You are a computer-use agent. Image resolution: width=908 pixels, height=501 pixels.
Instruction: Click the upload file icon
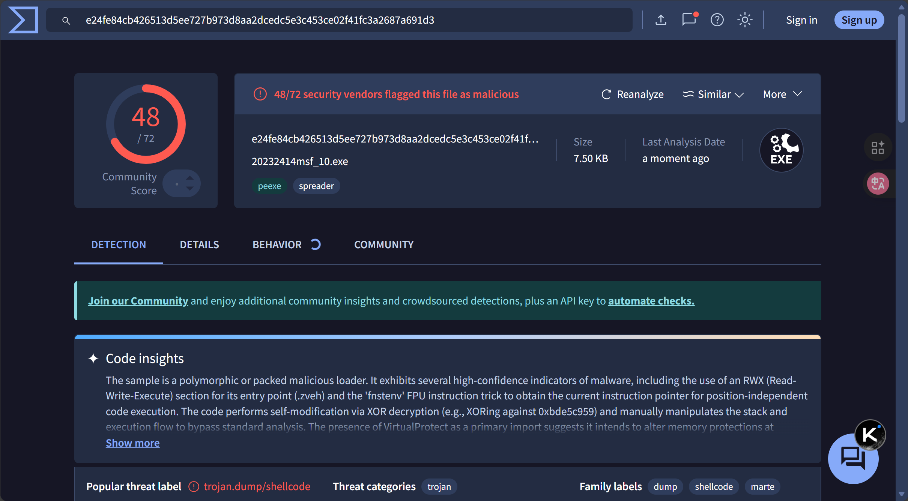(661, 20)
